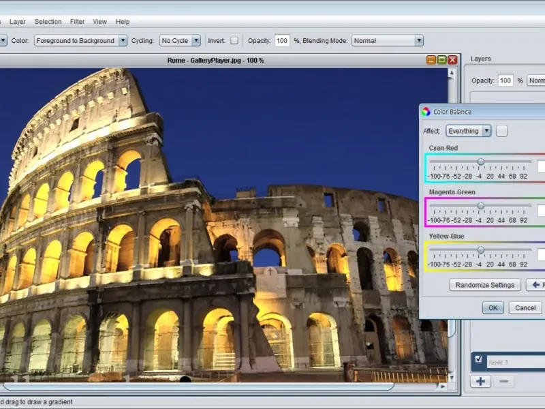
Task: Click the vertical scrollbar's down arrow
Action: point(452,376)
